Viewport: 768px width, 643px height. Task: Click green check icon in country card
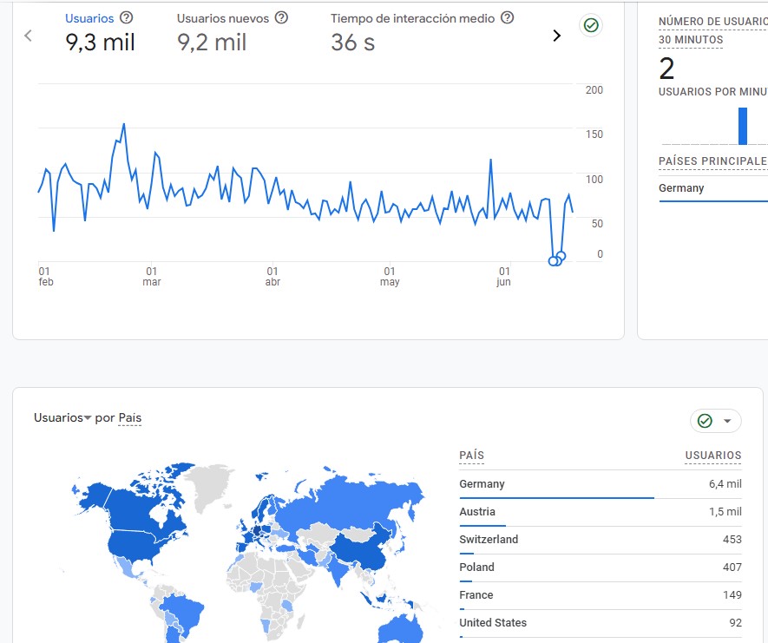coord(705,421)
